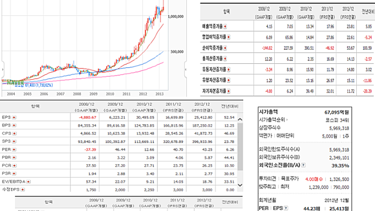375x211 pixels.
Task: Click the red -20.29 equity growth cell
Action: point(367,91)
